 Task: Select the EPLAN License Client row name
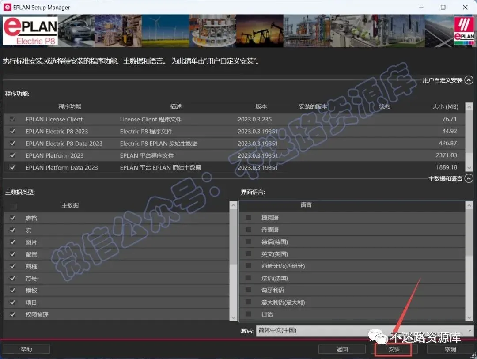54,119
